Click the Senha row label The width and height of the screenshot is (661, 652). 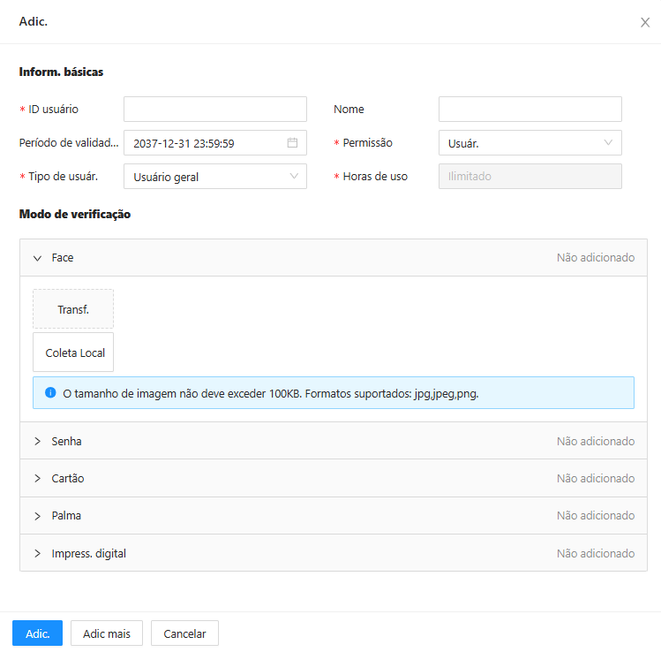coord(66,441)
